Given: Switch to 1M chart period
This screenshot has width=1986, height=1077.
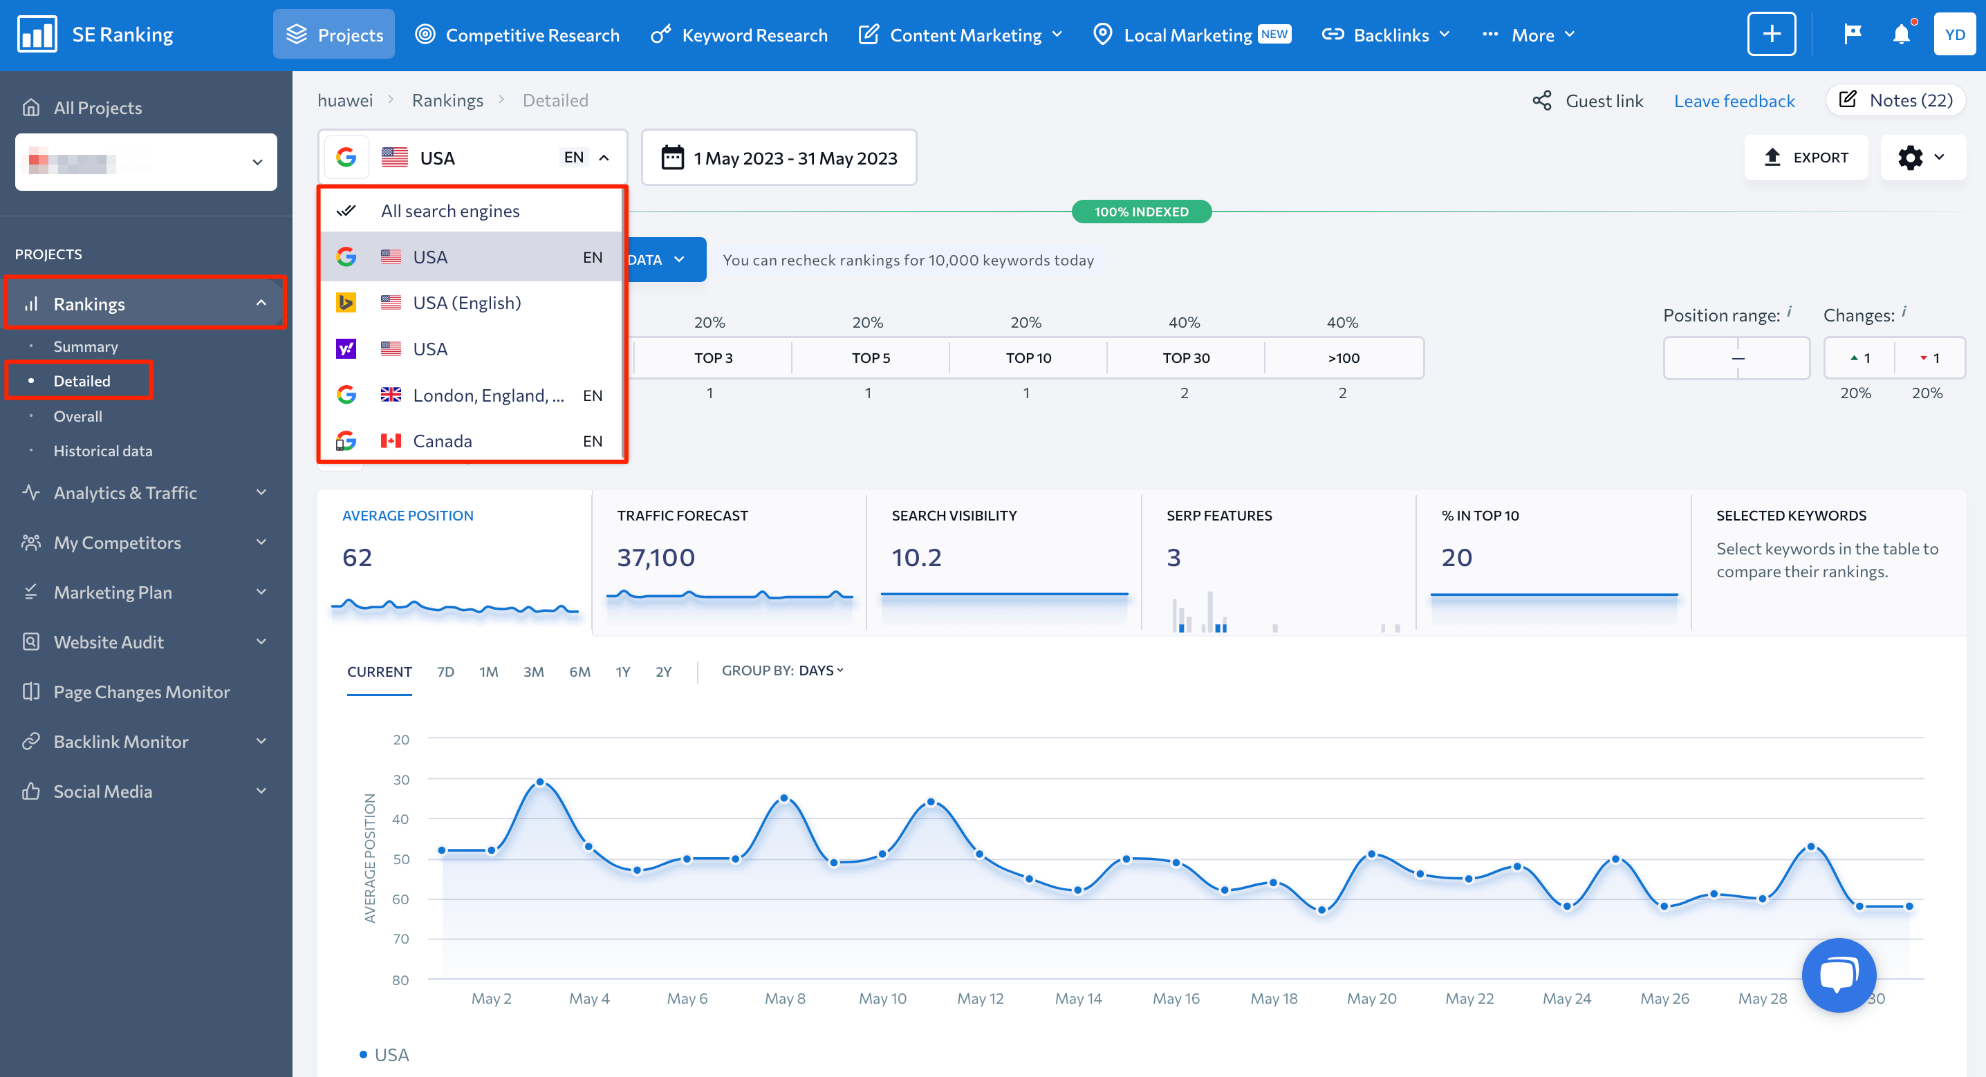Looking at the screenshot, I should pyautogui.click(x=489, y=671).
